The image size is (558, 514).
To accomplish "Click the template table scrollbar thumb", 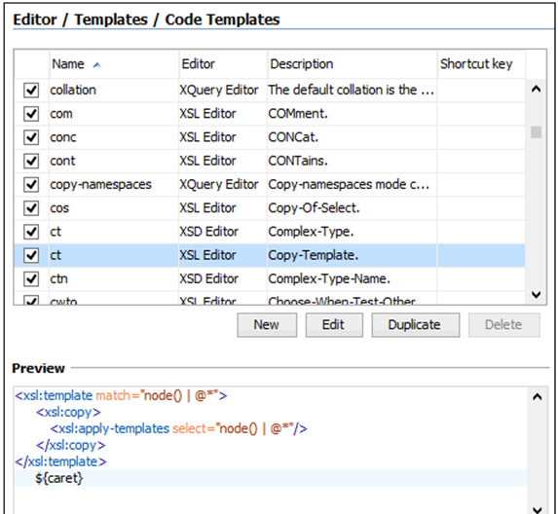I will 536,132.
